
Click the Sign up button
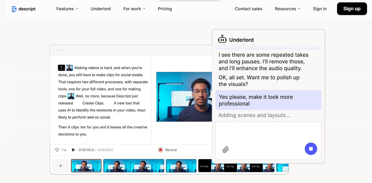coord(352,9)
